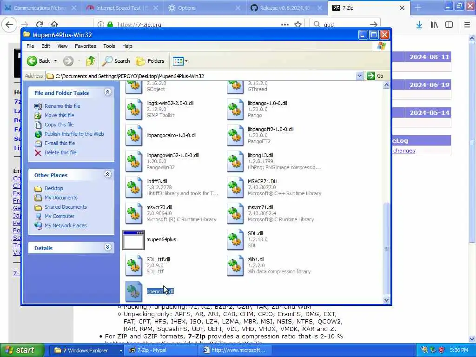The height and width of the screenshot is (357, 476).
Task: Open the Back history dropdown arrow
Action: 55,61
